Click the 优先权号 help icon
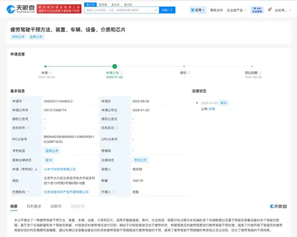This screenshot has height=237, width=297. [x=28, y=128]
